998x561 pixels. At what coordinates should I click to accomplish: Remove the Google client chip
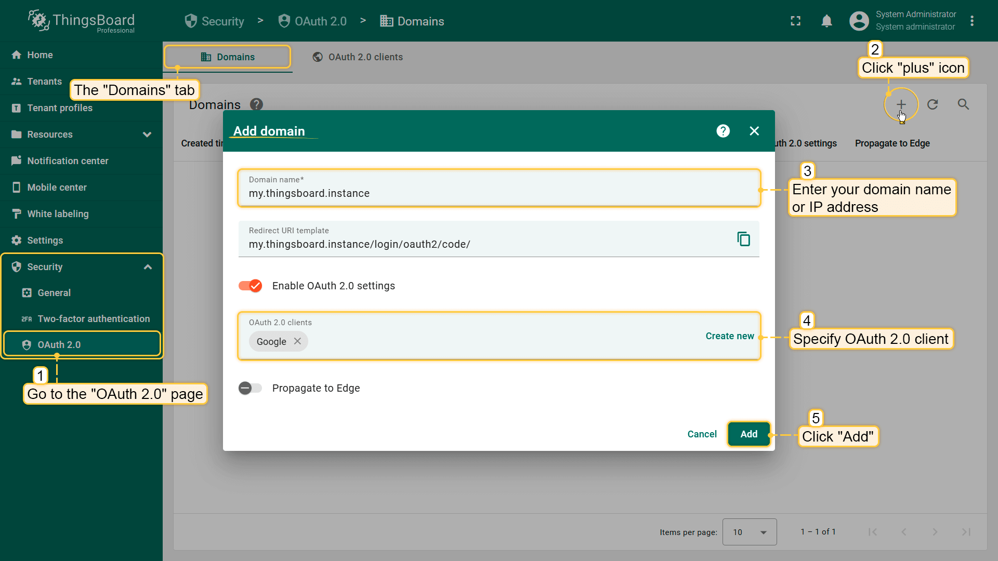(x=297, y=341)
